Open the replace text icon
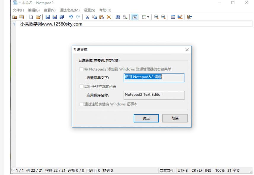Viewport: 254px width, 175px height. click(125, 17)
